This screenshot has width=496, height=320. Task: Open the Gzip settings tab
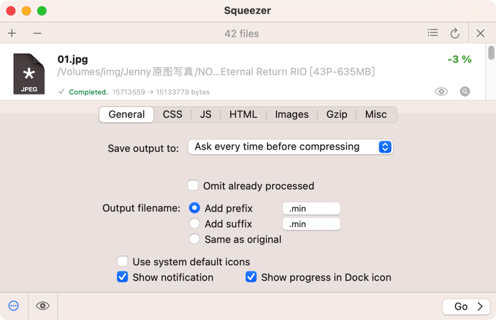coord(336,115)
